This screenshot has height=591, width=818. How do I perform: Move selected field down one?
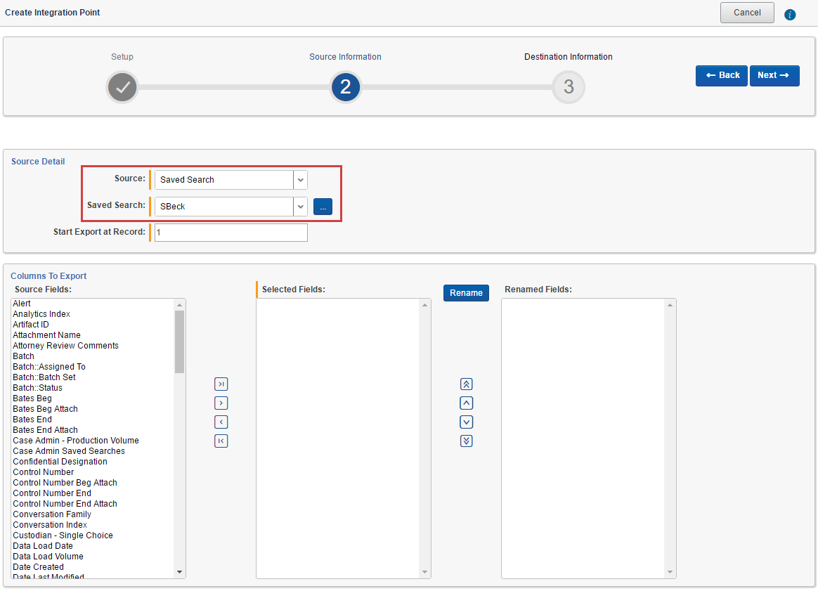(x=467, y=422)
